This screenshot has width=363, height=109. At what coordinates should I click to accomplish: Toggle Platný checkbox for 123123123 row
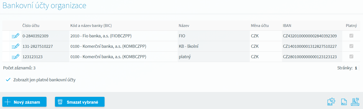[x=351, y=56]
